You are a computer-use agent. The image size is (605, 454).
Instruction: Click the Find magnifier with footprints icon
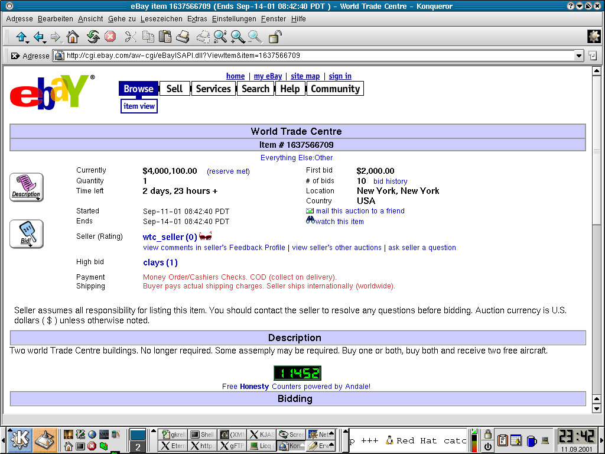point(220,37)
